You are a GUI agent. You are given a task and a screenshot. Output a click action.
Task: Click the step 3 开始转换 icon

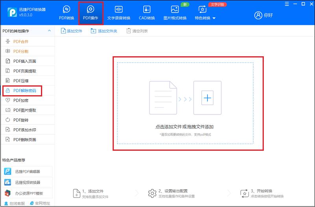click(245, 194)
